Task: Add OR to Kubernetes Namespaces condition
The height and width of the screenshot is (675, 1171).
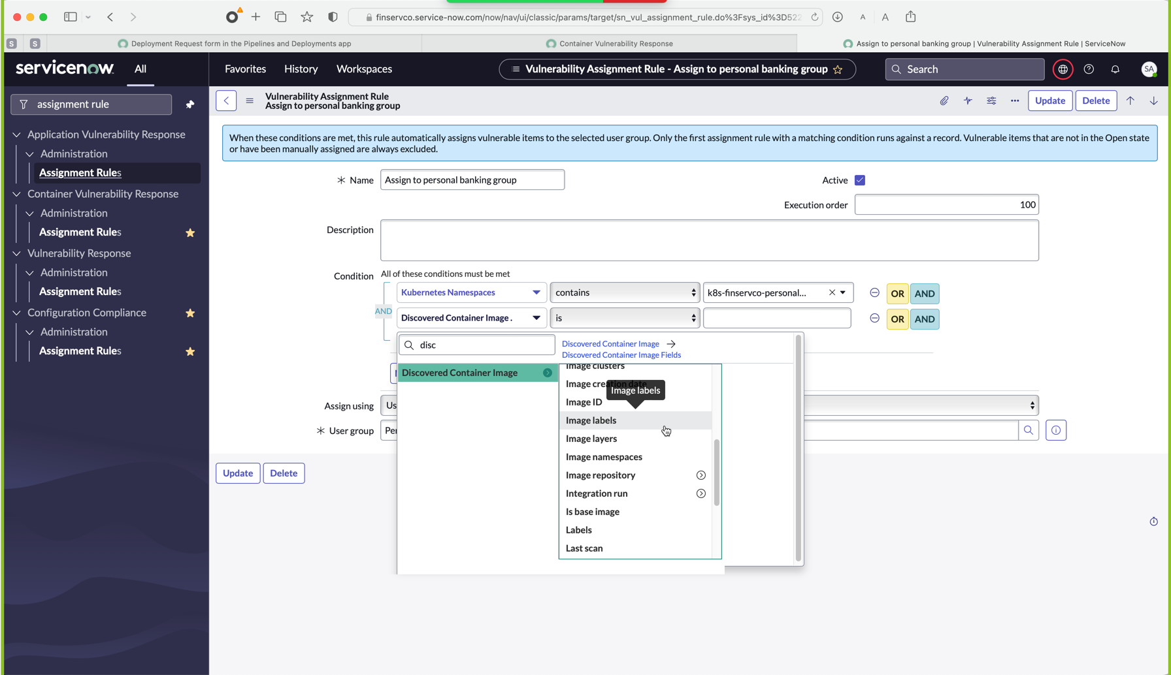Action: tap(897, 294)
